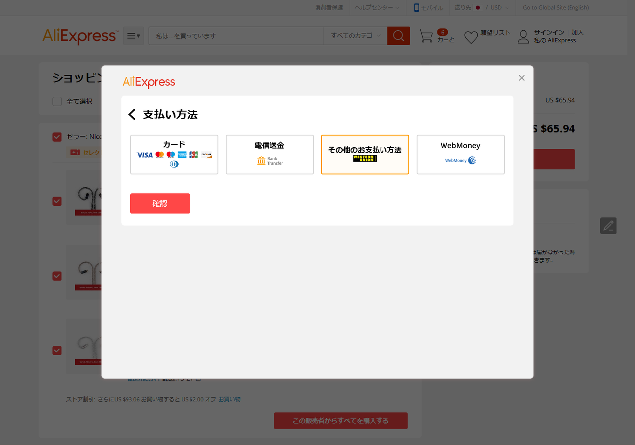Open the third cable product thumbnail
635x445 pixels.
[84, 346]
